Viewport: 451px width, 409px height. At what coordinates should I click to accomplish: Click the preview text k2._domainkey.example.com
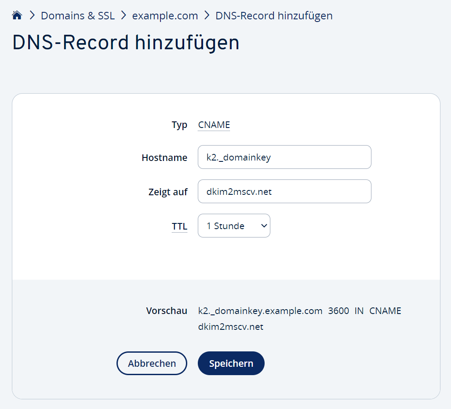pos(260,311)
